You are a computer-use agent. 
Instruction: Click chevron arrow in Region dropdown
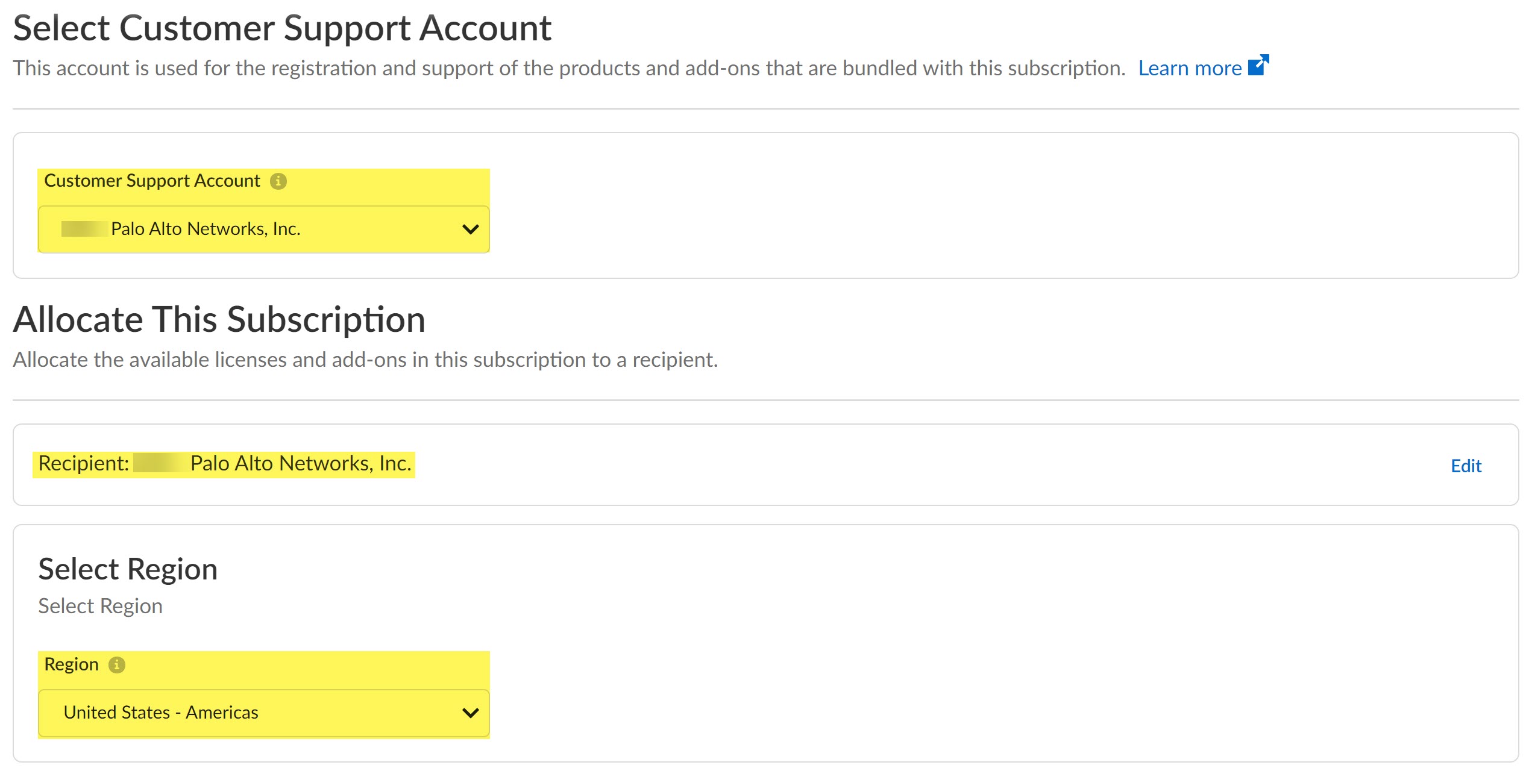pyautogui.click(x=470, y=713)
